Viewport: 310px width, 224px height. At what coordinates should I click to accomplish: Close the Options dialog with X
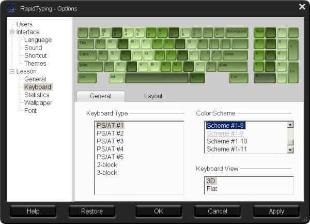(x=302, y=7)
